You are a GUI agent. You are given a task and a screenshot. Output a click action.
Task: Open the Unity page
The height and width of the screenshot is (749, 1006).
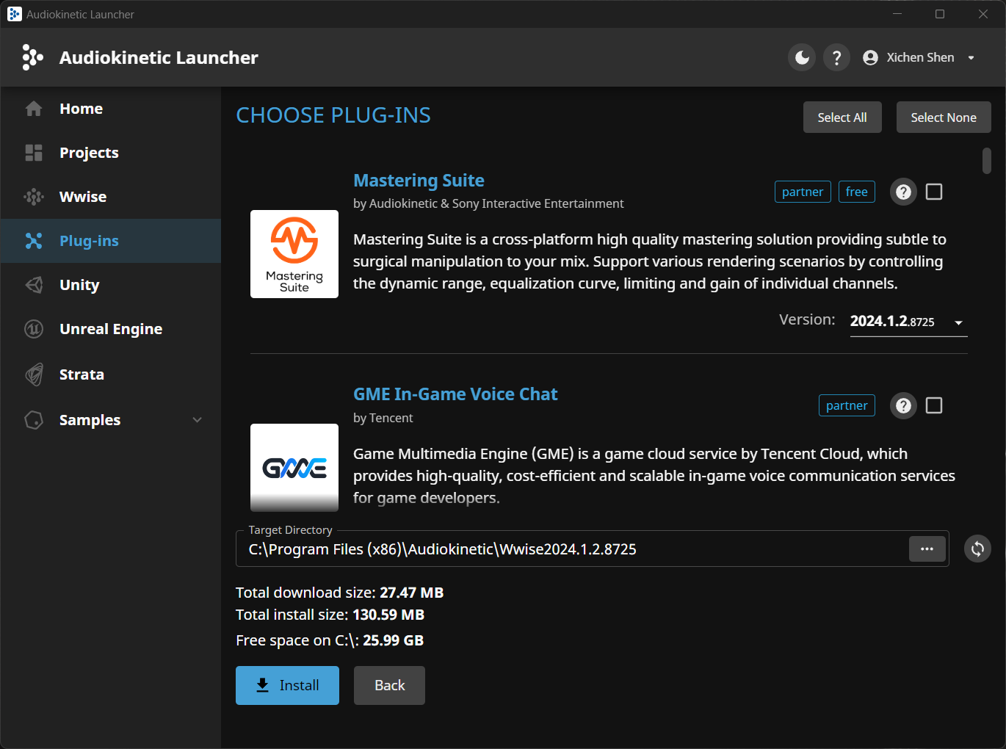coord(111,285)
